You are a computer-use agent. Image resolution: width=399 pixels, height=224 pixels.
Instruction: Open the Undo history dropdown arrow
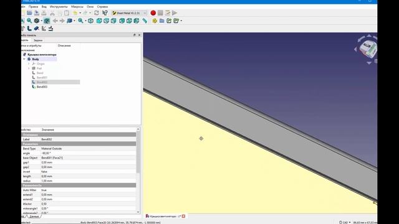[x=80, y=13]
